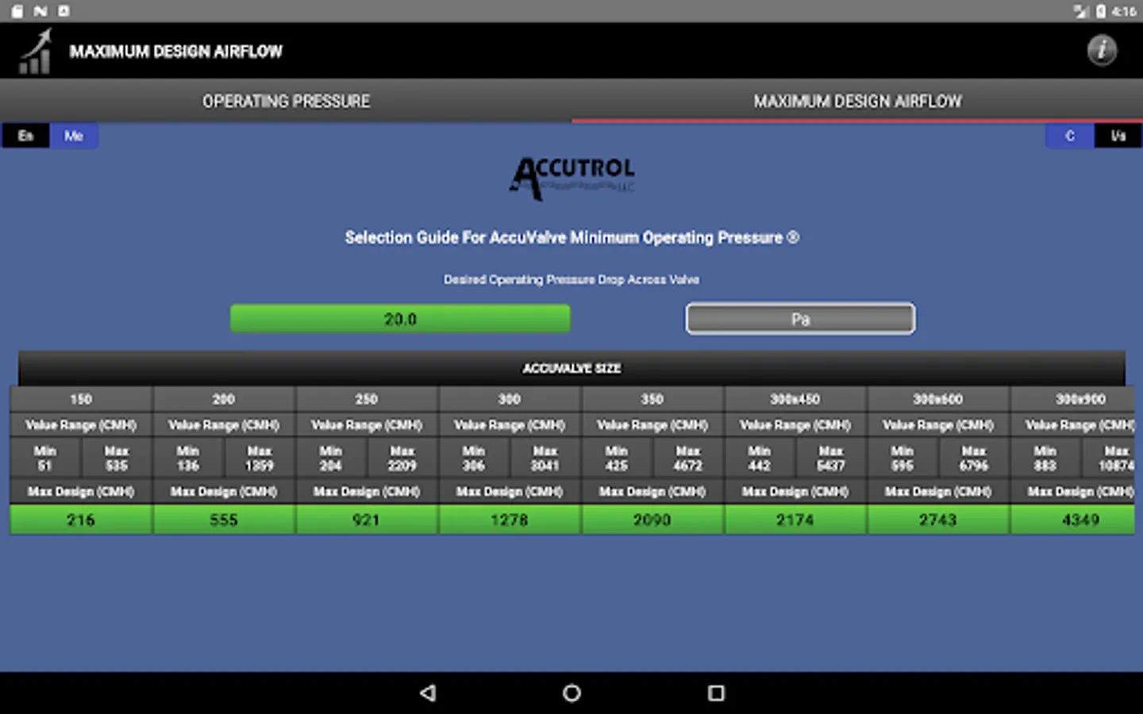Tap the Min 883 cell for 300x900
1143x714 pixels.
click(x=1045, y=458)
